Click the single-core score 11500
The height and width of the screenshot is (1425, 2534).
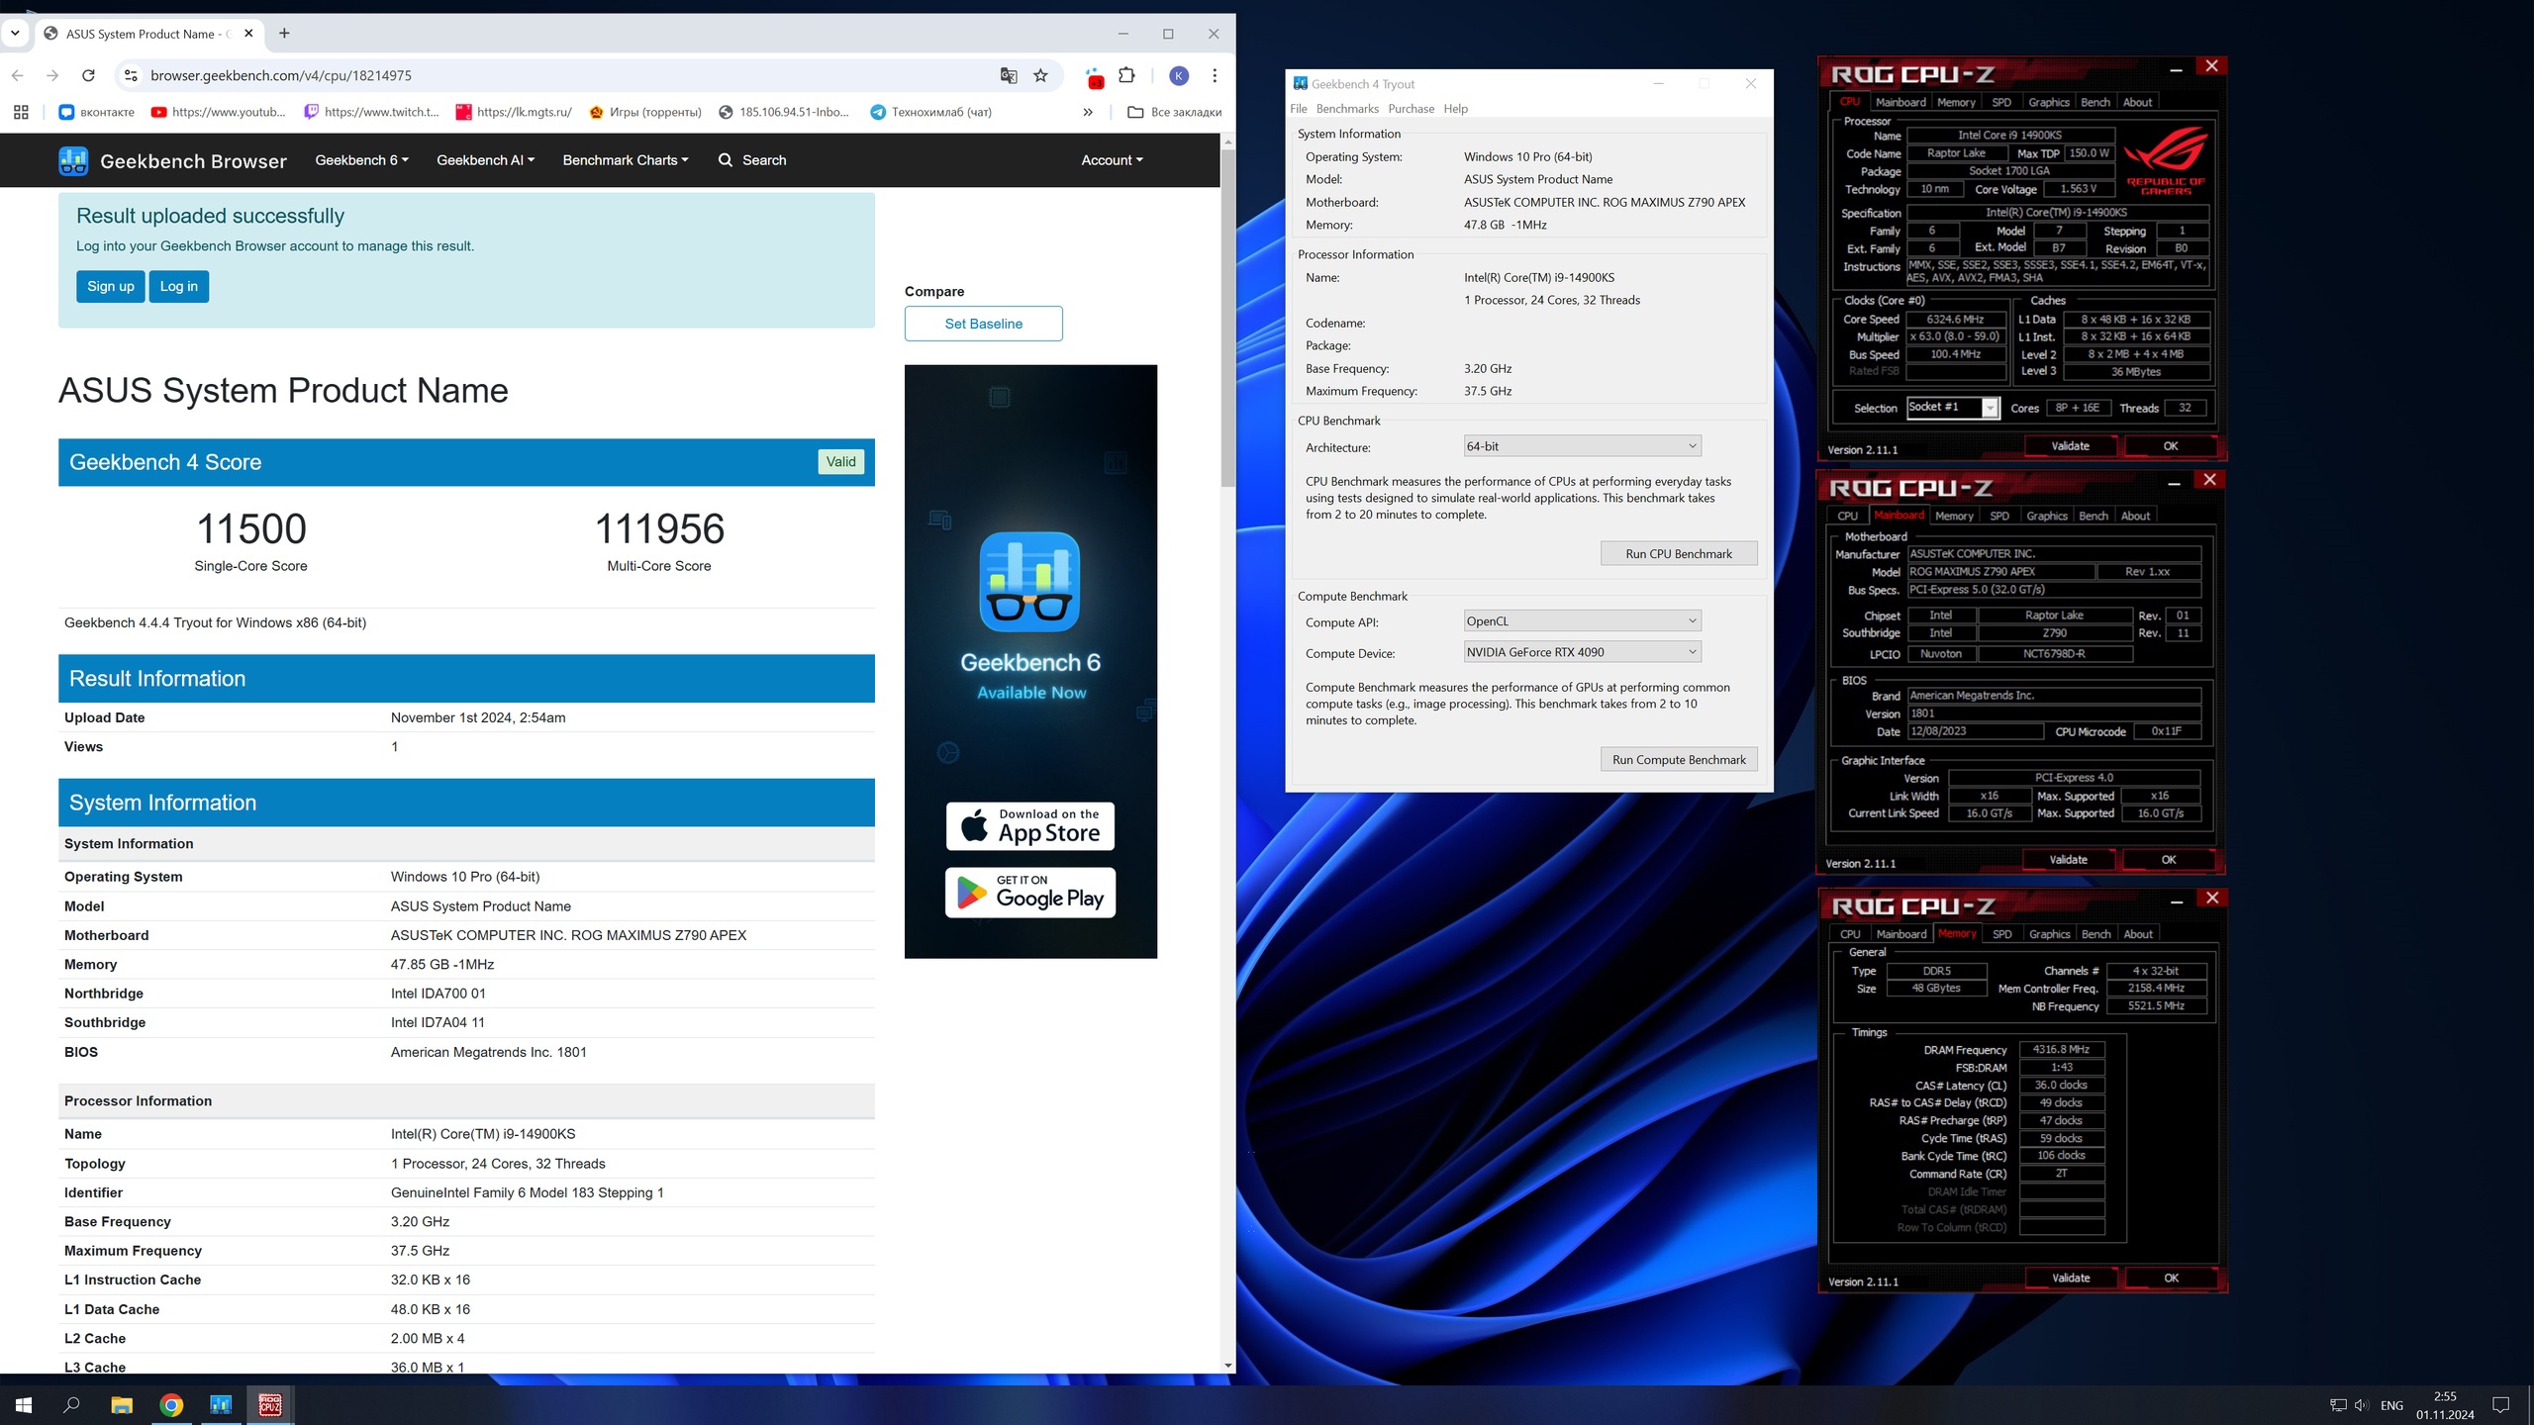(x=251, y=528)
